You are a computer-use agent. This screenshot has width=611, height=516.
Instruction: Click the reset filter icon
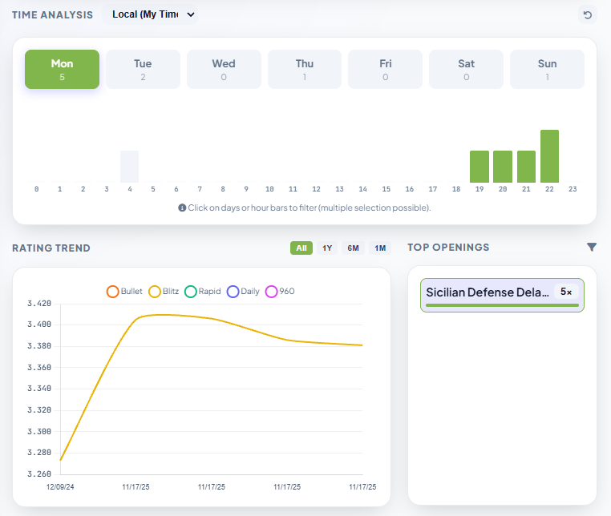pyautogui.click(x=588, y=14)
